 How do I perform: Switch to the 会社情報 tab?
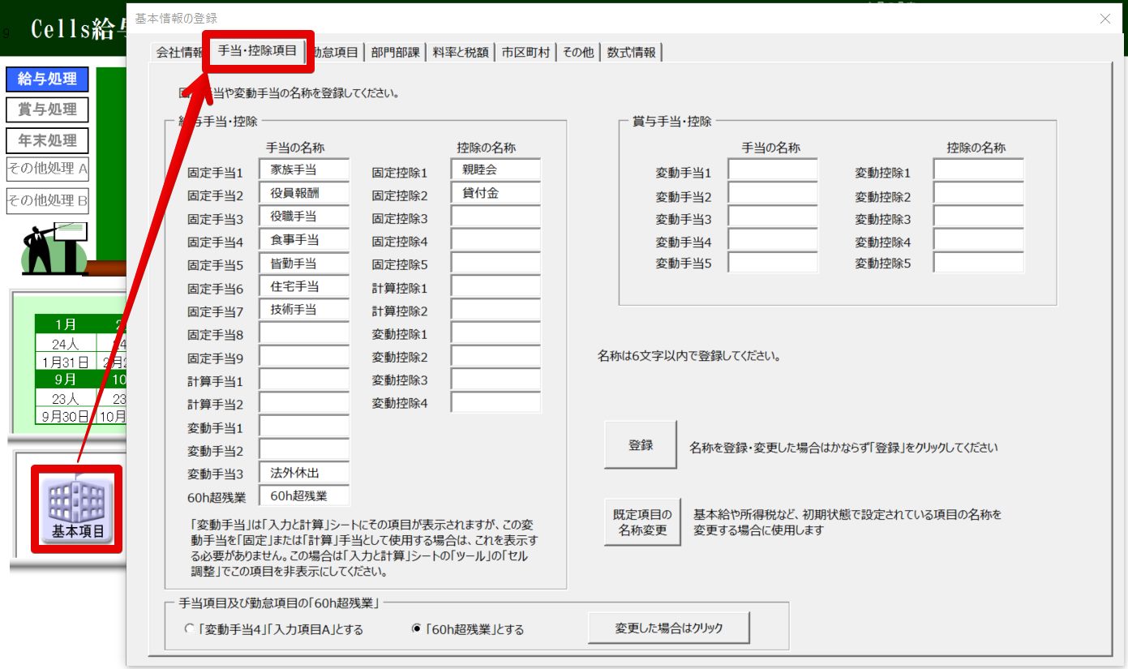[178, 53]
